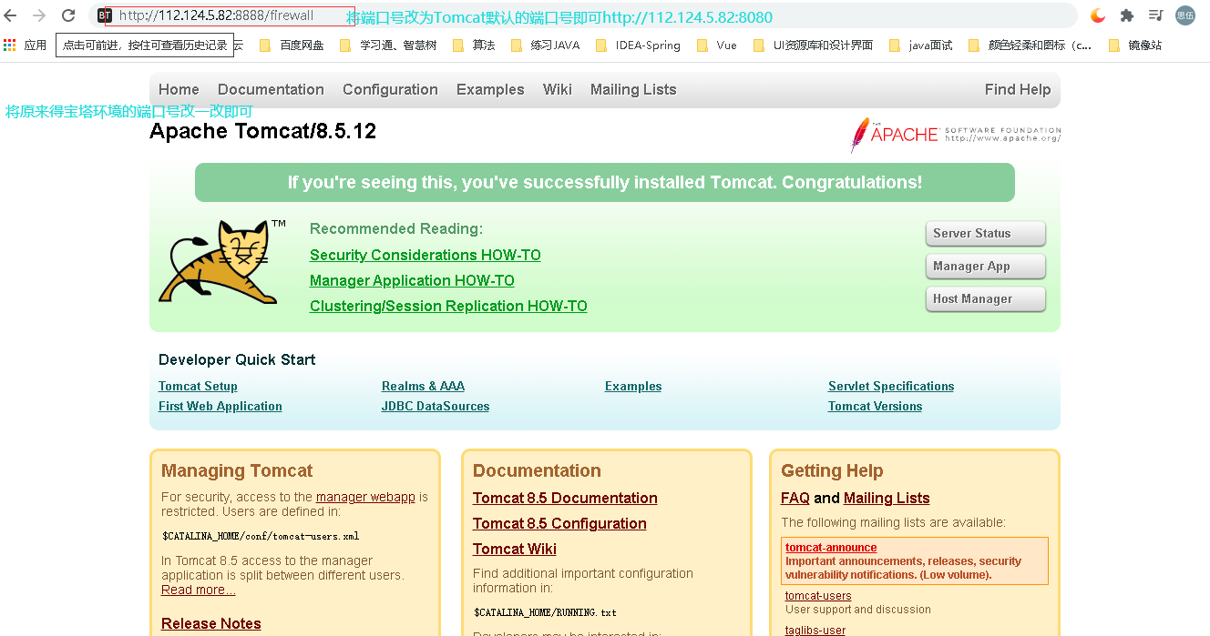The height and width of the screenshot is (636, 1210).
Task: Open the extensions puzzle icon
Action: point(1127,15)
